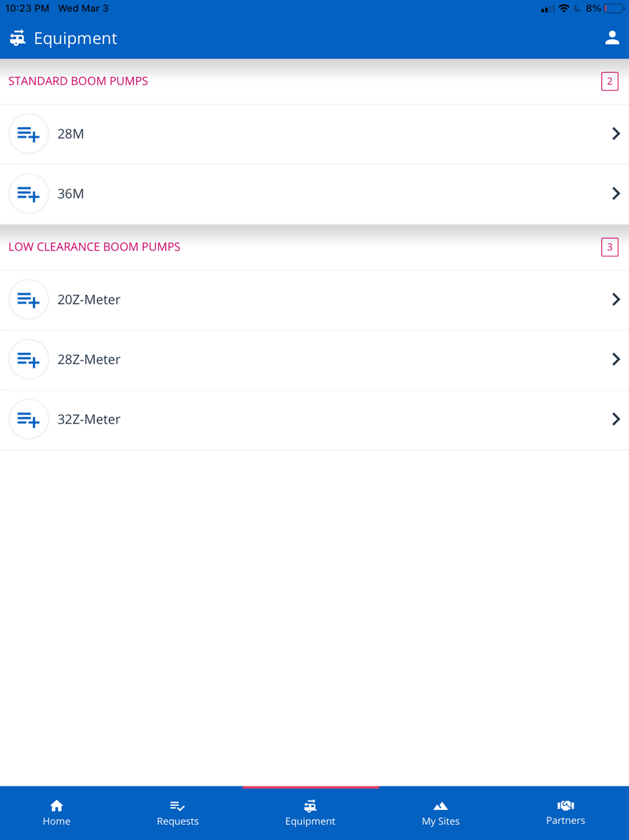Open the 28M row chevron
Image resolution: width=629 pixels, height=840 pixels.
[x=616, y=133]
